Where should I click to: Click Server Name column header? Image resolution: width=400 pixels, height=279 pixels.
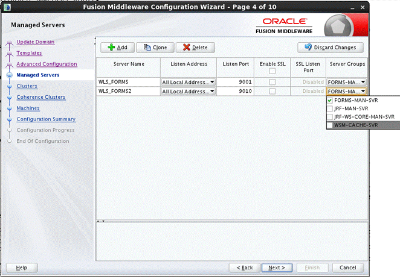coord(128,67)
